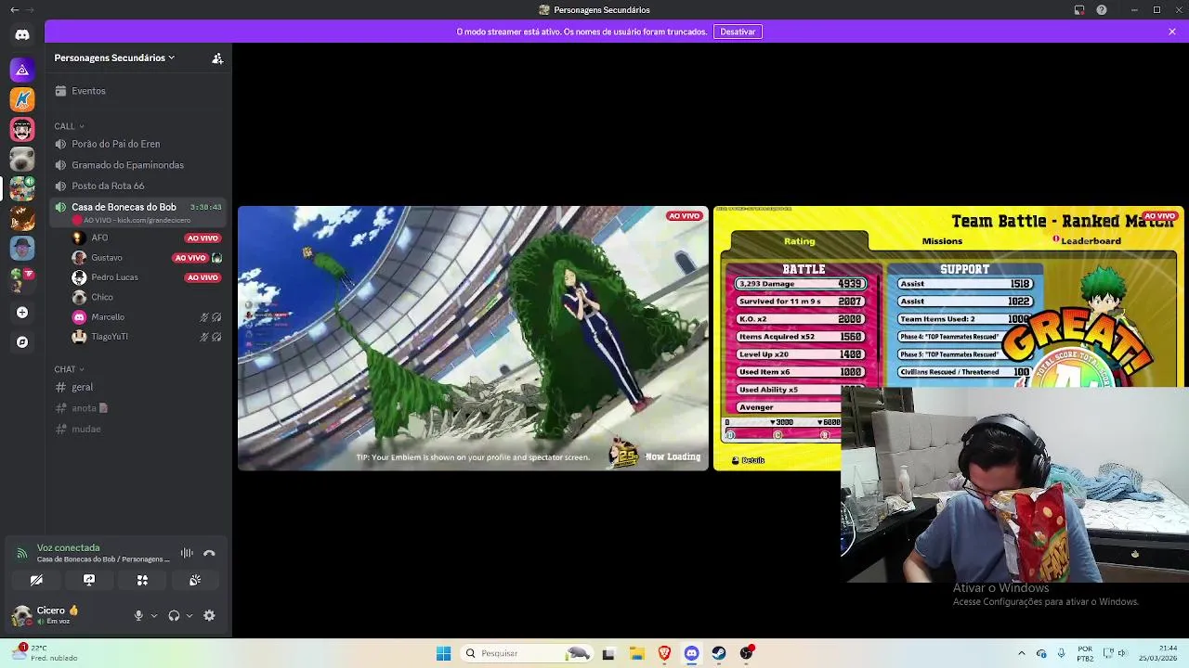Image resolution: width=1189 pixels, height=668 pixels.
Task: Open noise suppression waveform icon
Action: point(187,553)
